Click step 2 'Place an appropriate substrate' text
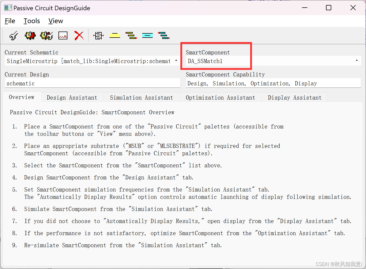This screenshot has height=269, width=366. point(152,150)
